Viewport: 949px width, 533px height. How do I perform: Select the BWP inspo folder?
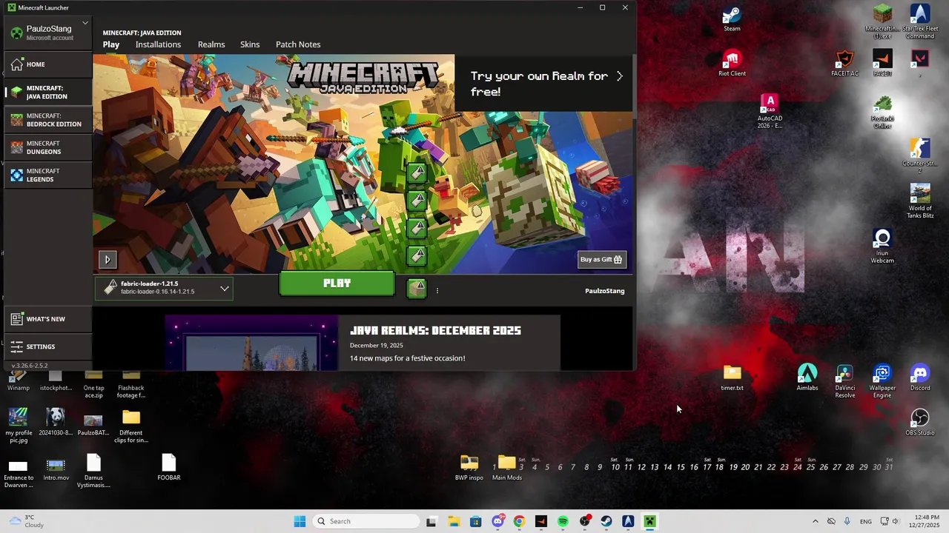pyautogui.click(x=469, y=468)
